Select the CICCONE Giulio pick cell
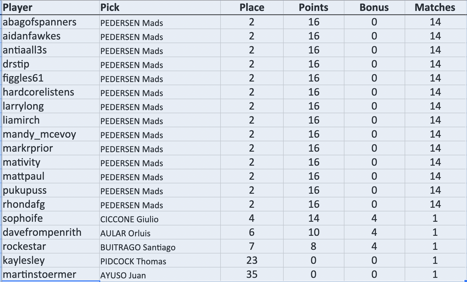 129,219
